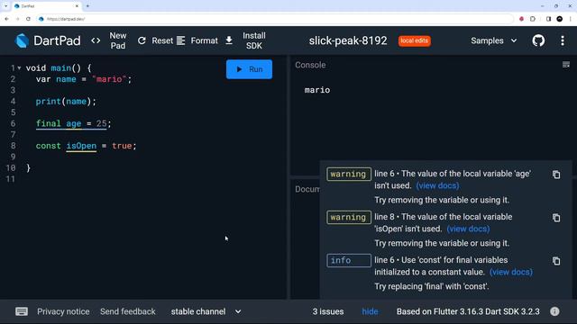Run the Dart code
Screen dimensions: 577x324
(x=249, y=69)
